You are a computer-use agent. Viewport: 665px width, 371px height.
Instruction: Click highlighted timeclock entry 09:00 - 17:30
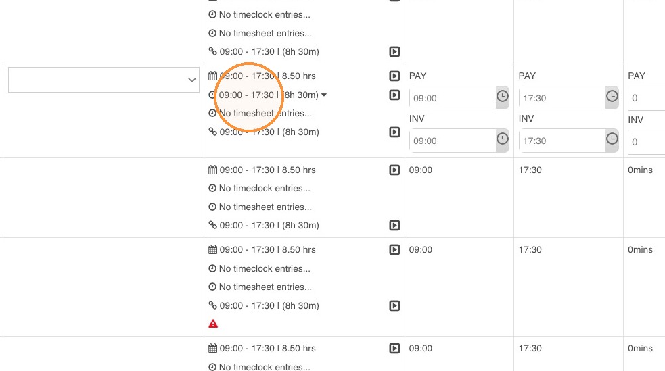point(246,95)
